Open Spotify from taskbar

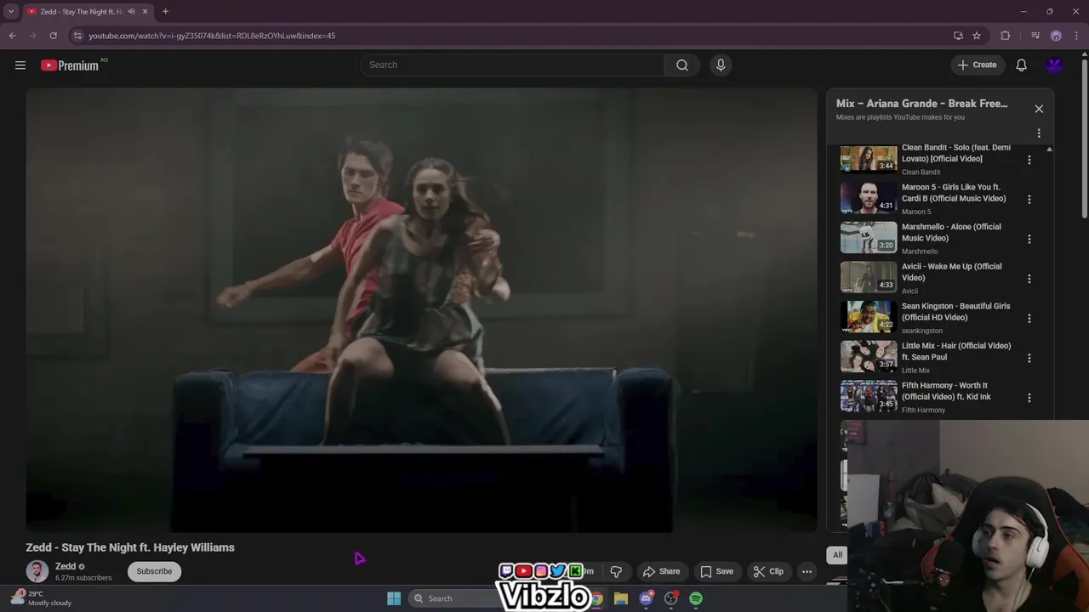click(x=696, y=598)
